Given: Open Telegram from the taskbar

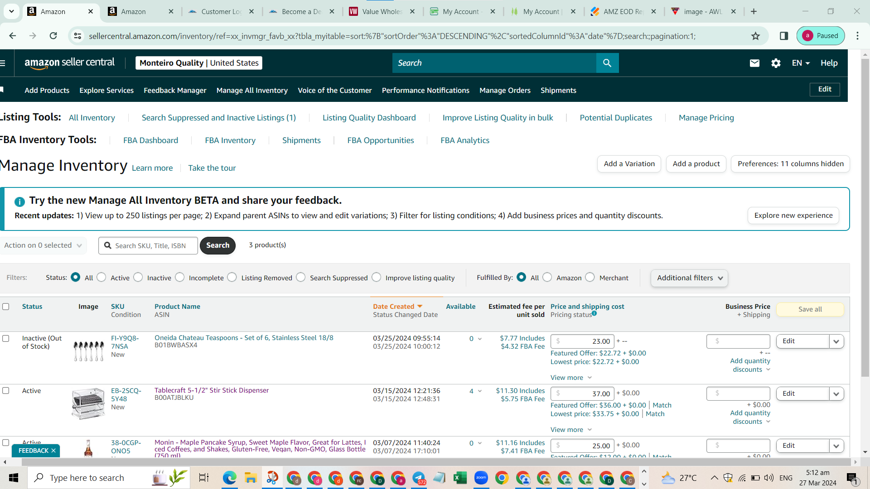Looking at the screenshot, I should click(419, 478).
